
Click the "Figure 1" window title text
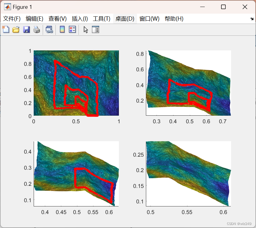click(x=22, y=7)
